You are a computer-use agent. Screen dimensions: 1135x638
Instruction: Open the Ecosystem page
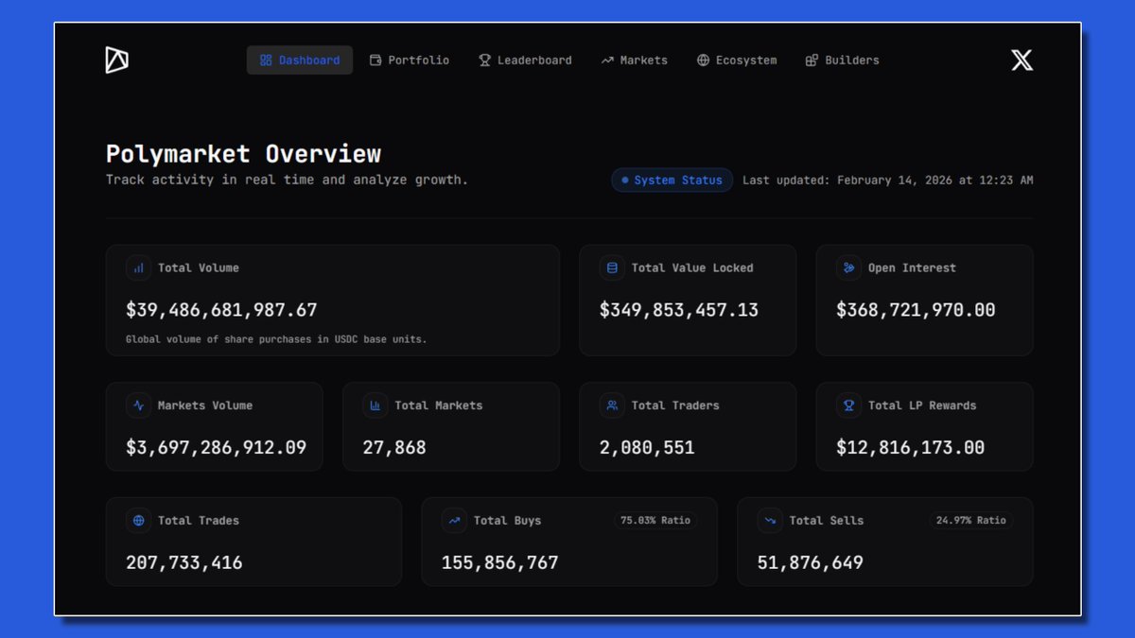coord(737,60)
